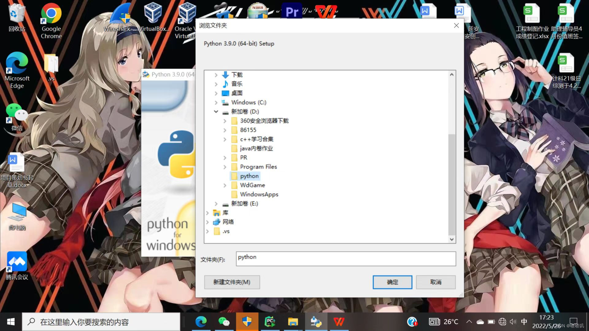Click the PyCharm taskbar icon

coord(270,322)
